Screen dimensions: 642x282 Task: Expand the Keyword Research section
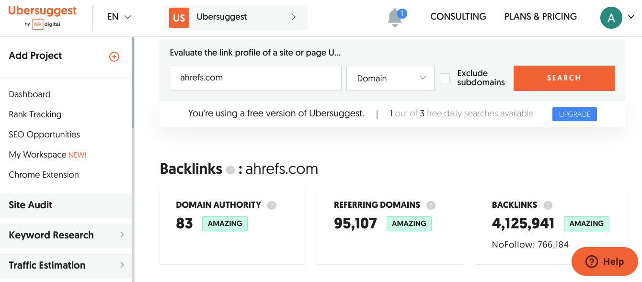pyautogui.click(x=66, y=235)
